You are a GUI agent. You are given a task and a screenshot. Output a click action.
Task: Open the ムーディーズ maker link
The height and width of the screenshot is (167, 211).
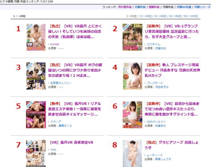pyautogui.click(x=154, y=155)
